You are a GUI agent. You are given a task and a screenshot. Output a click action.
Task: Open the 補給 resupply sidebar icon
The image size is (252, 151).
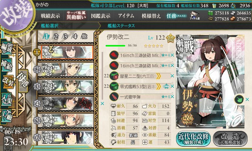pyautogui.click(x=6, y=65)
